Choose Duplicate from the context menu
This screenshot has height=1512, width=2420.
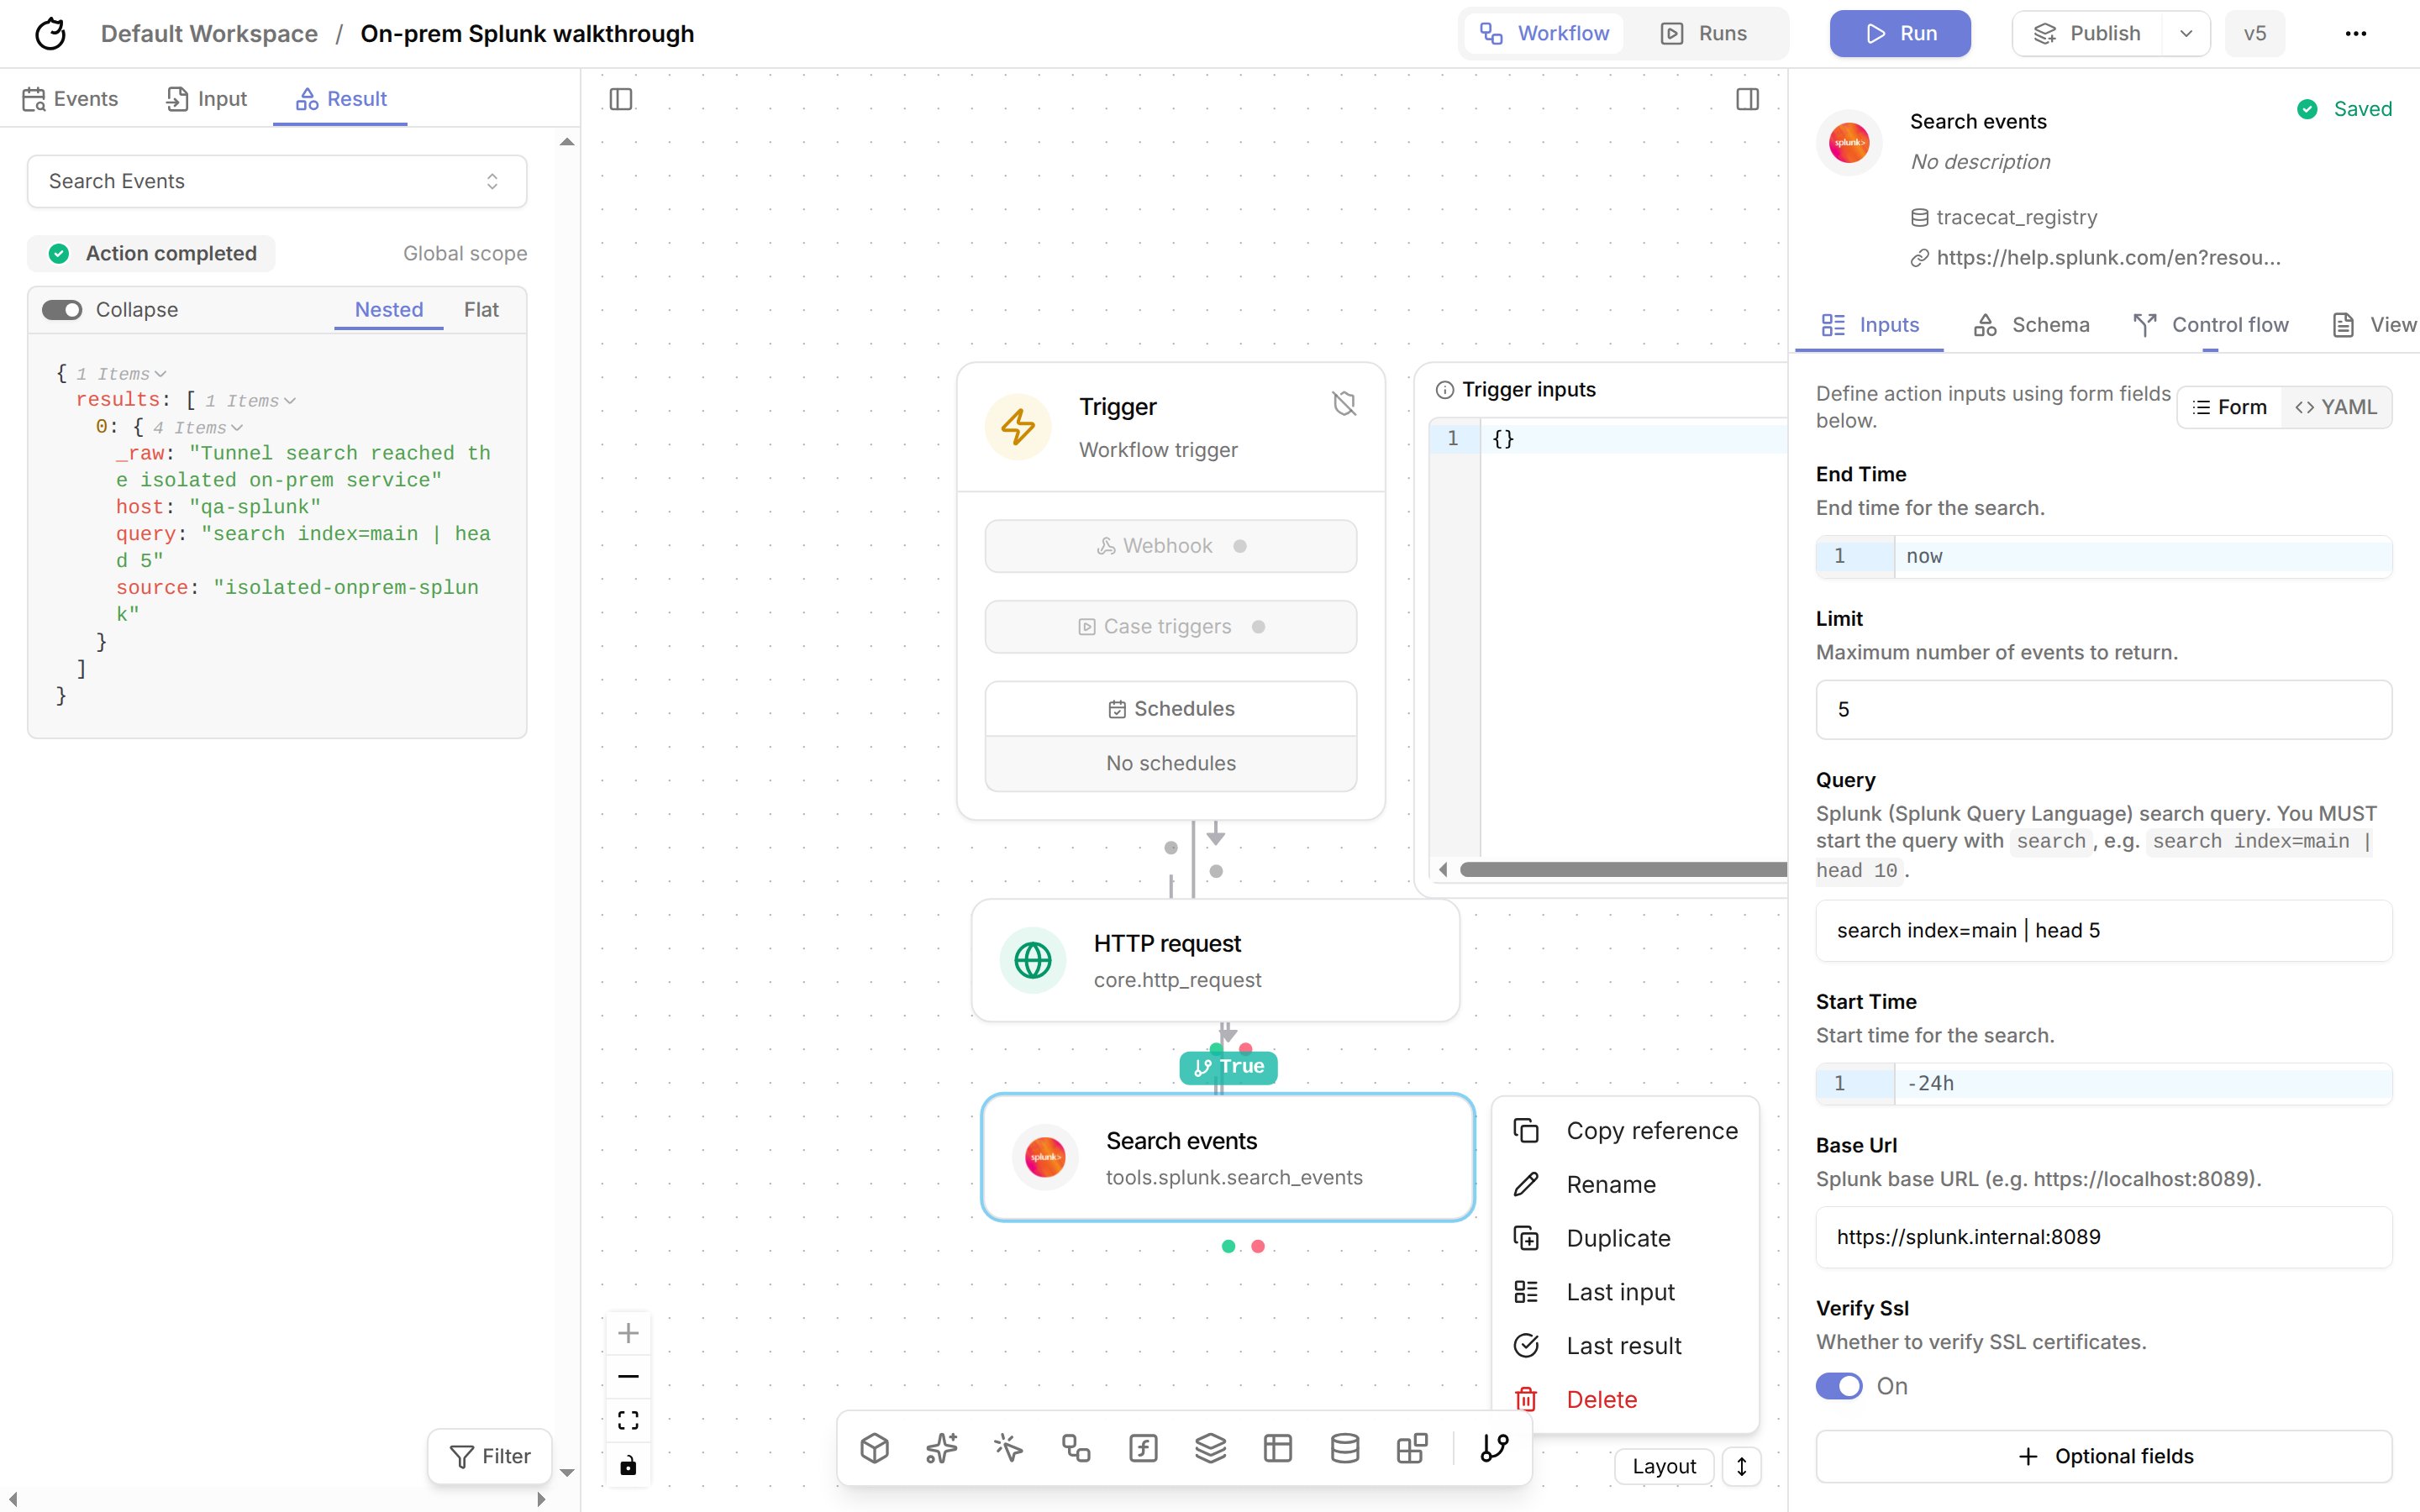pyautogui.click(x=1625, y=1238)
